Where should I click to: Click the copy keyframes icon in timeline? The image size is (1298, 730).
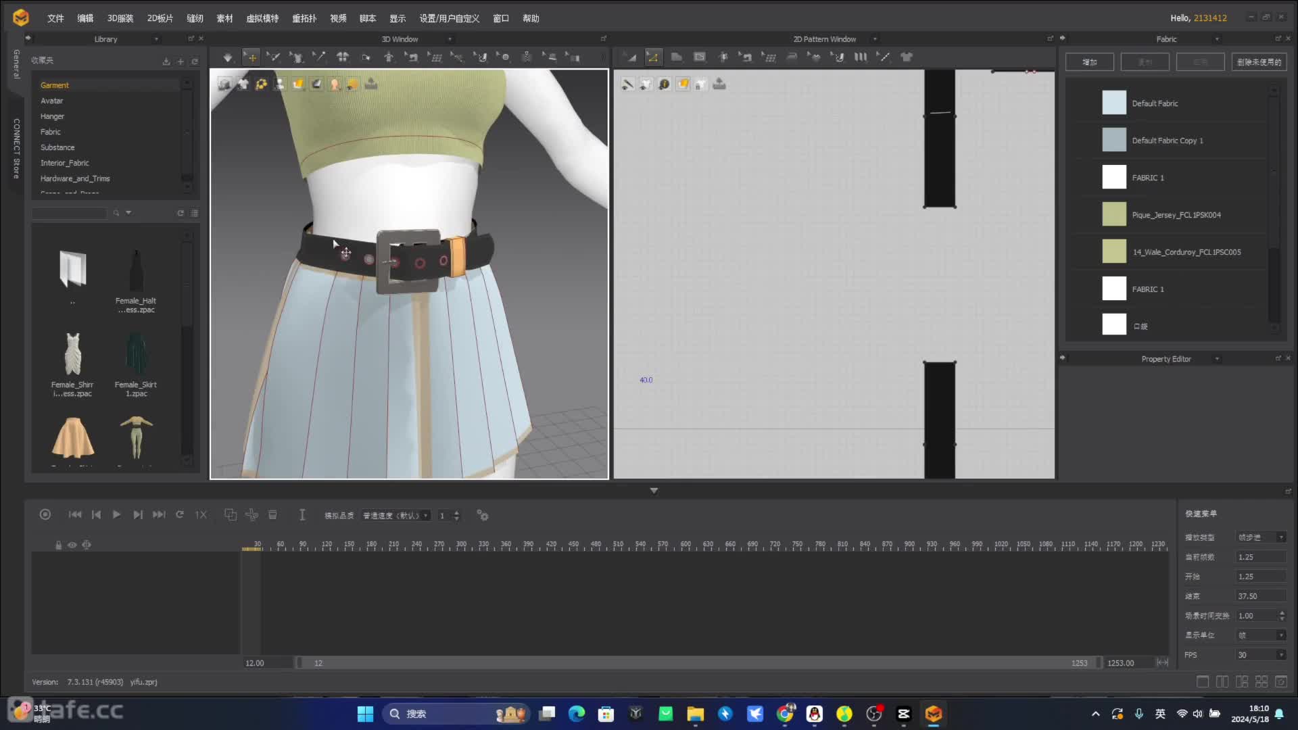[231, 515]
